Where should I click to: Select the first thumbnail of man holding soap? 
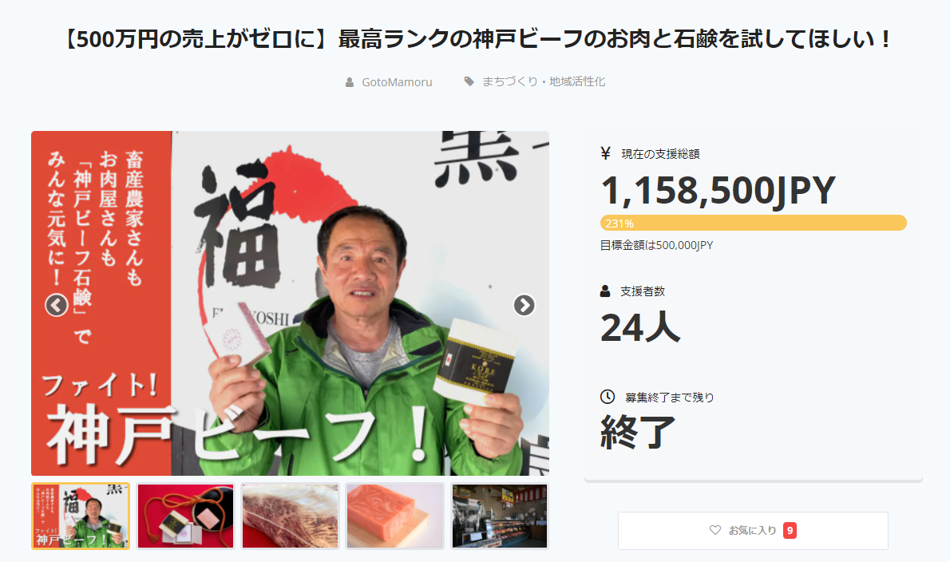pos(81,516)
